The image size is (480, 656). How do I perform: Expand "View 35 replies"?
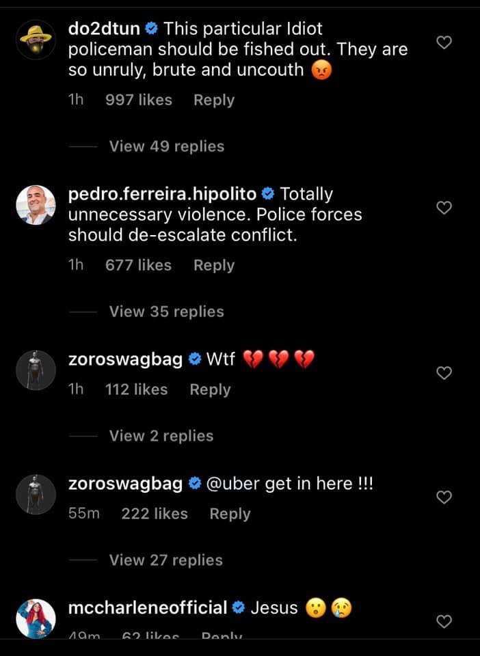166,312
